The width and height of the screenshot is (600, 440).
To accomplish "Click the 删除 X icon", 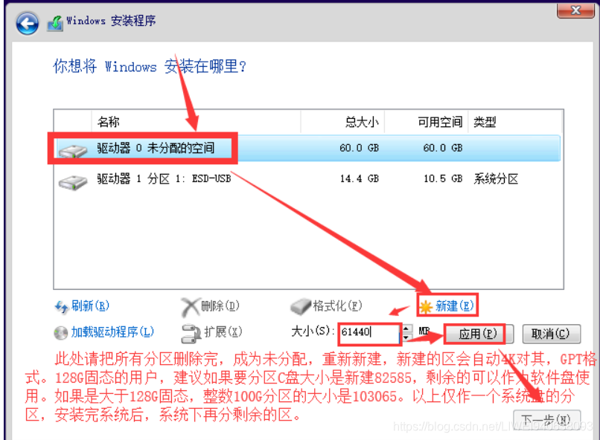I will pyautogui.click(x=190, y=307).
